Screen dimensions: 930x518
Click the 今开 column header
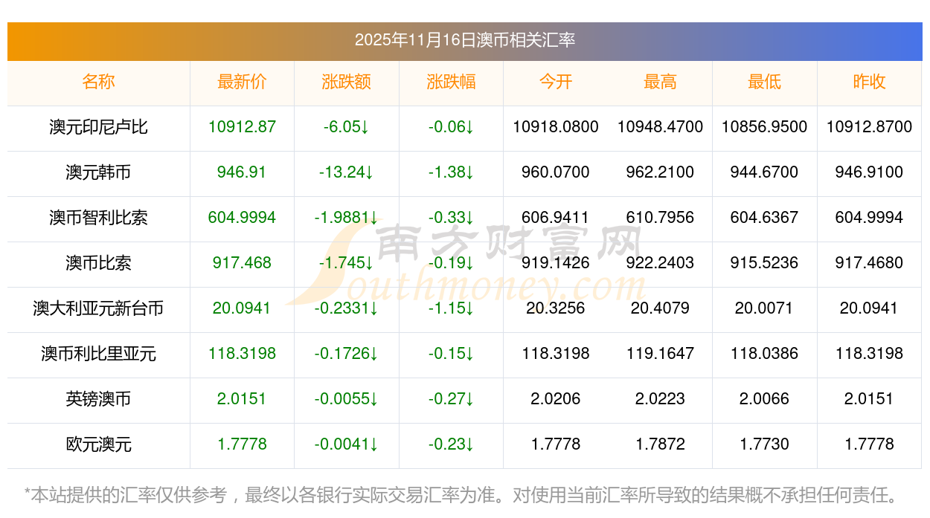(x=556, y=82)
